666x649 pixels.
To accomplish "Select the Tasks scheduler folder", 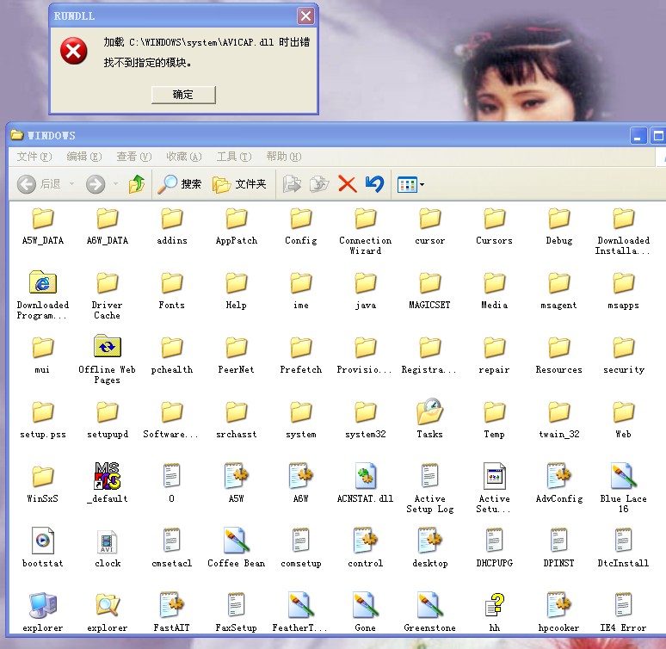I will pos(430,418).
